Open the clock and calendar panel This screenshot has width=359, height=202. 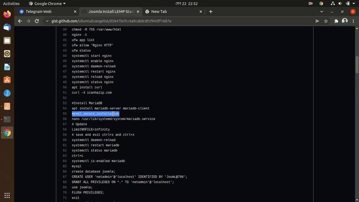[x=186, y=3]
